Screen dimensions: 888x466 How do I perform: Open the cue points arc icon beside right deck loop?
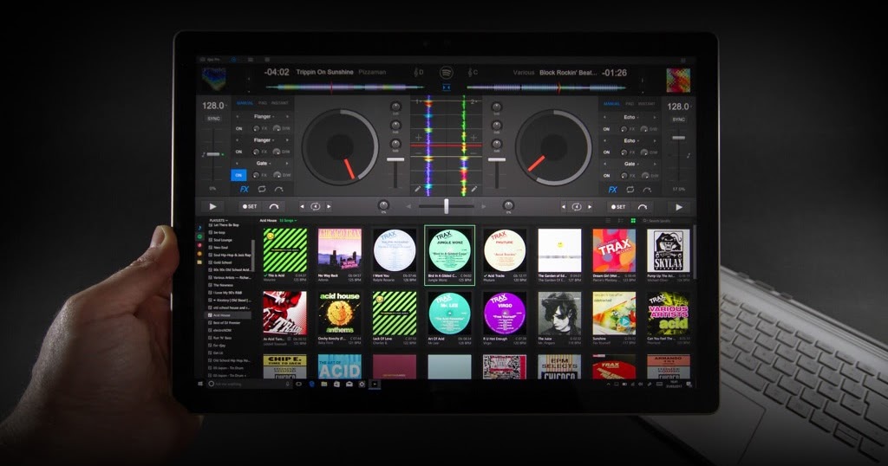coord(647,190)
